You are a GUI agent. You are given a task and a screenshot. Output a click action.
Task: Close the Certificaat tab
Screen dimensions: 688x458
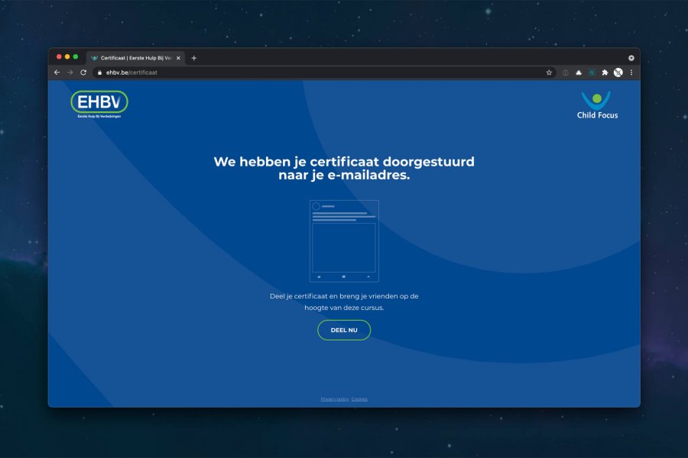[x=178, y=58]
